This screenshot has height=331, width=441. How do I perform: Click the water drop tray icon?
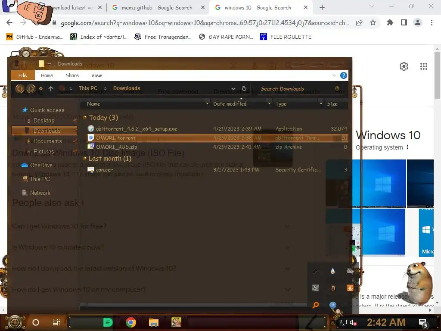(333, 271)
